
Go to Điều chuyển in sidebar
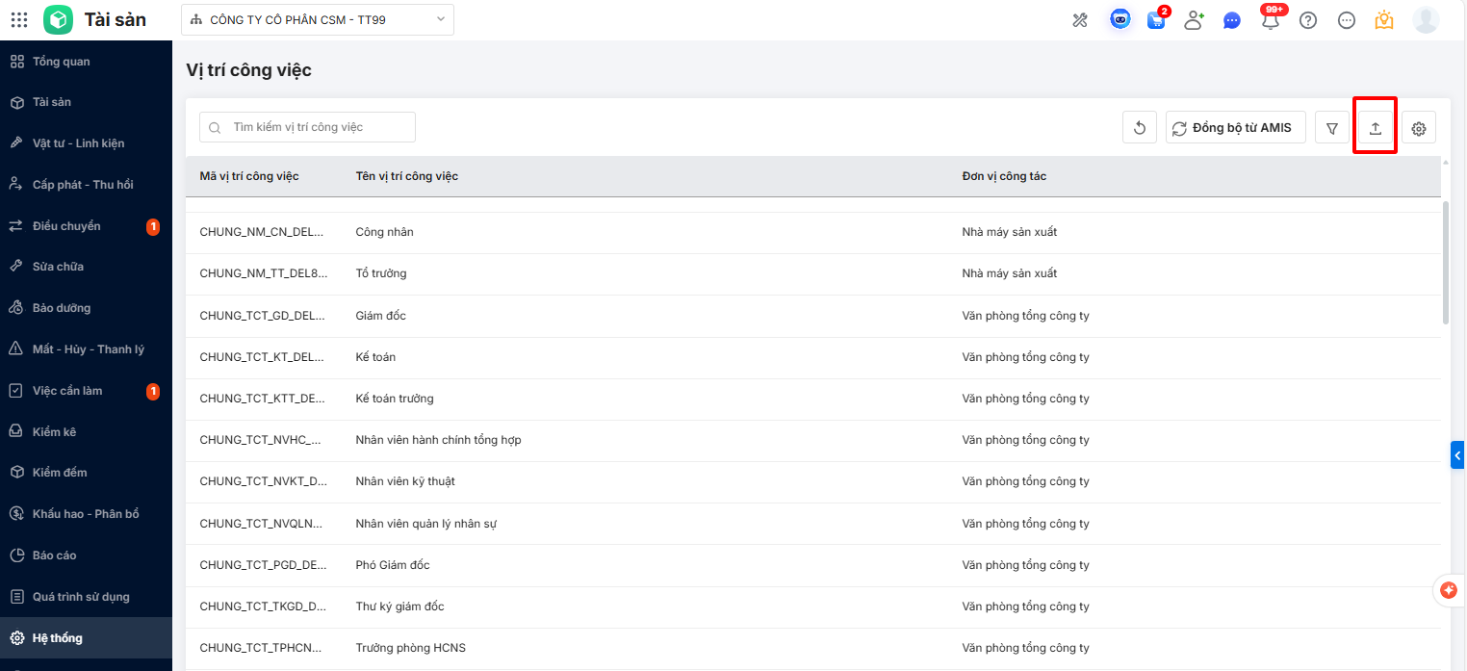coord(66,226)
